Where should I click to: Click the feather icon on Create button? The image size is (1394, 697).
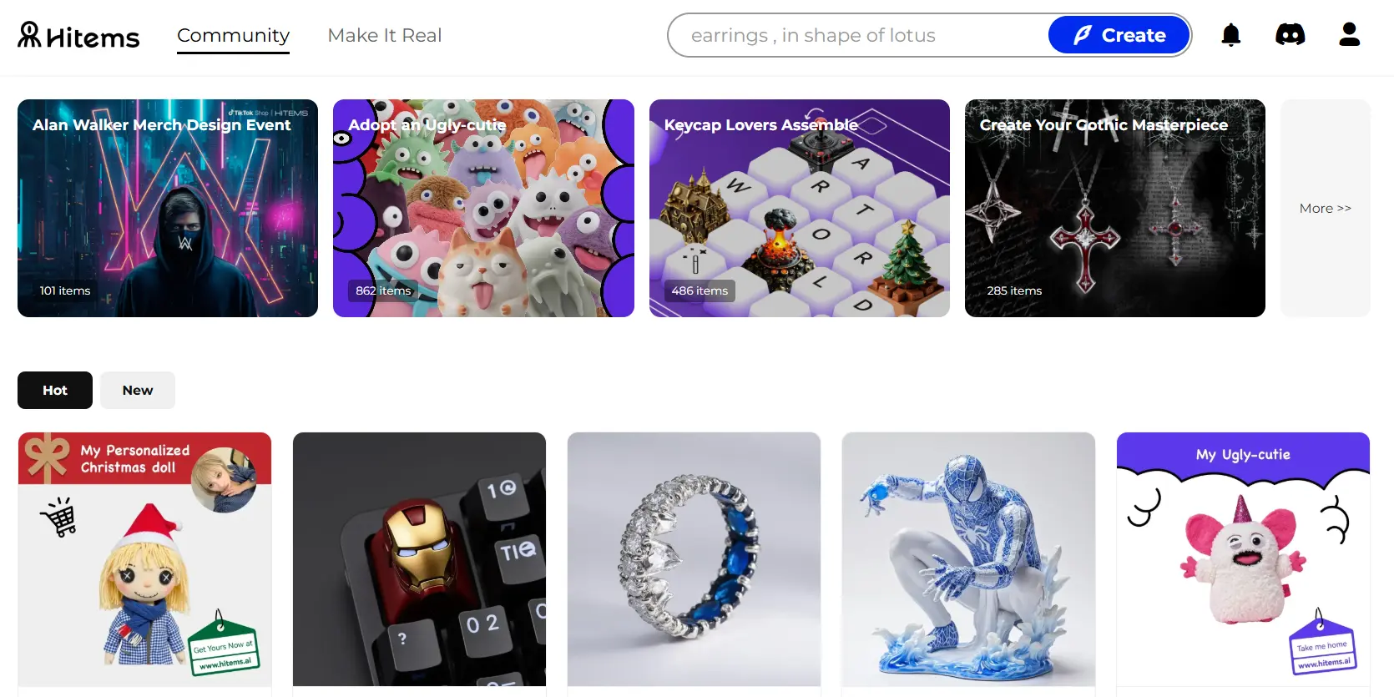[x=1082, y=35]
